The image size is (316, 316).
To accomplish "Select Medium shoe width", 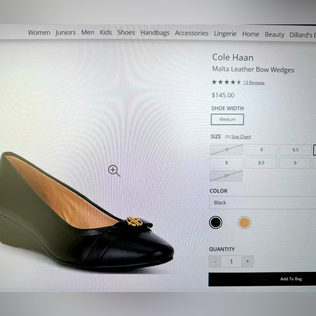I will point(227,119).
